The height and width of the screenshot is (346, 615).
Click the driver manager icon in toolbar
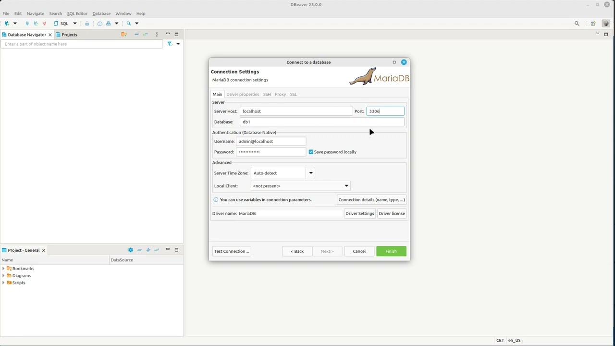click(109, 23)
